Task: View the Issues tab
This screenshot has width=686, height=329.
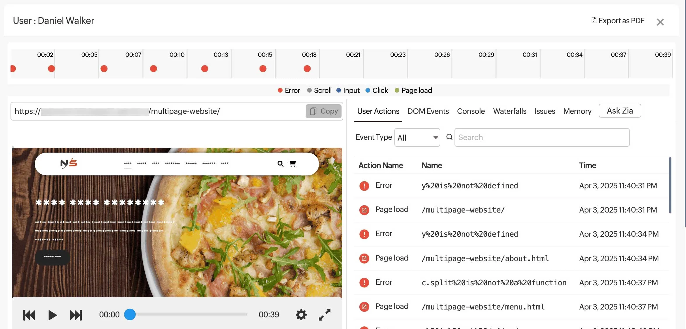Action: [x=545, y=111]
